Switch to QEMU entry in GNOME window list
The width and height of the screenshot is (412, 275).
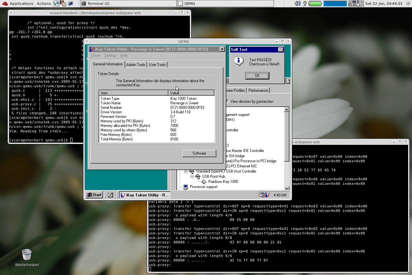coord(225,4)
